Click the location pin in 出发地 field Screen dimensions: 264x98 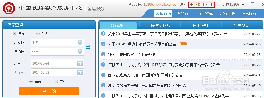(80, 42)
